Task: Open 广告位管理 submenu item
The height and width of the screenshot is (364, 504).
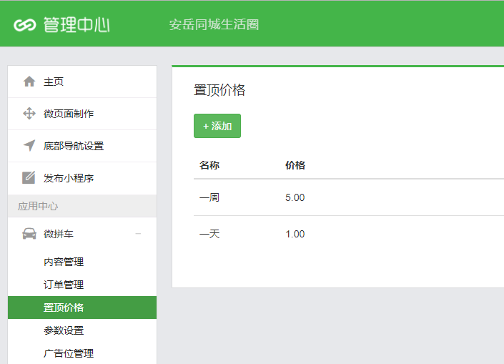Action: pyautogui.click(x=69, y=353)
